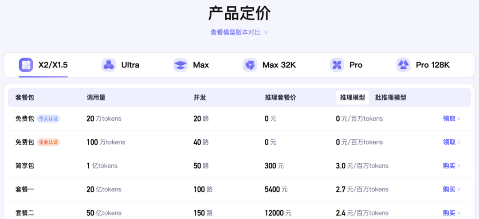Select the Pro tab label
The height and width of the screenshot is (219, 479).
point(356,65)
